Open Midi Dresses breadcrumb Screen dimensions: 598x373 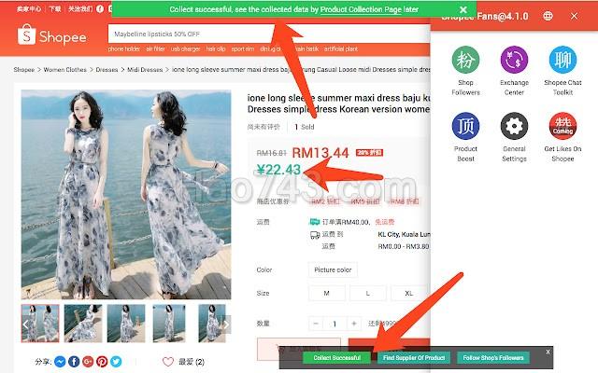(145, 70)
